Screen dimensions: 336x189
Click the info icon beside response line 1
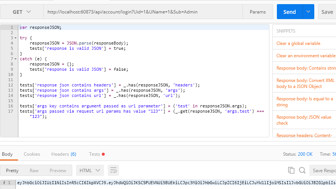[4, 183]
